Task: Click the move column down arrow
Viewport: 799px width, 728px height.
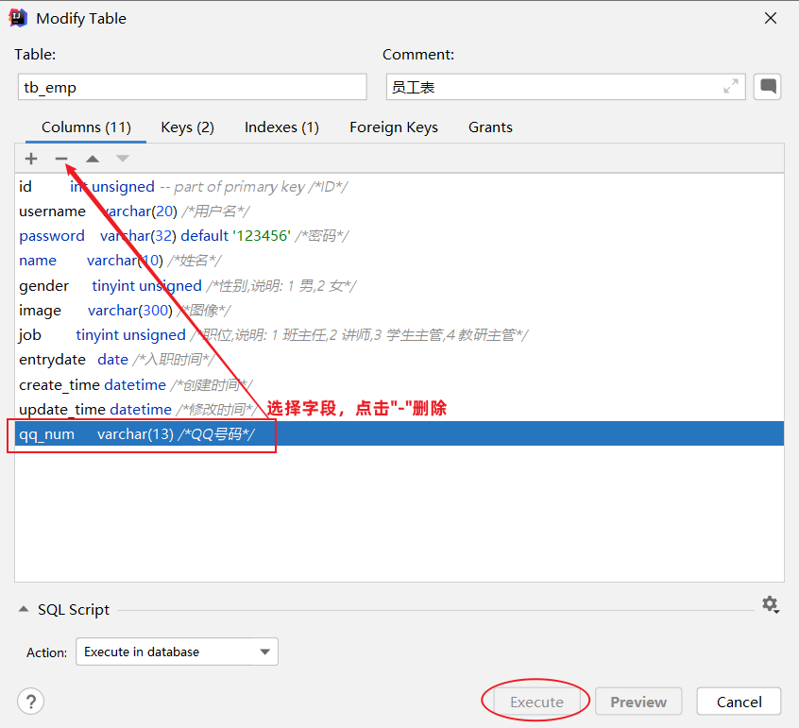Action: coord(123,159)
